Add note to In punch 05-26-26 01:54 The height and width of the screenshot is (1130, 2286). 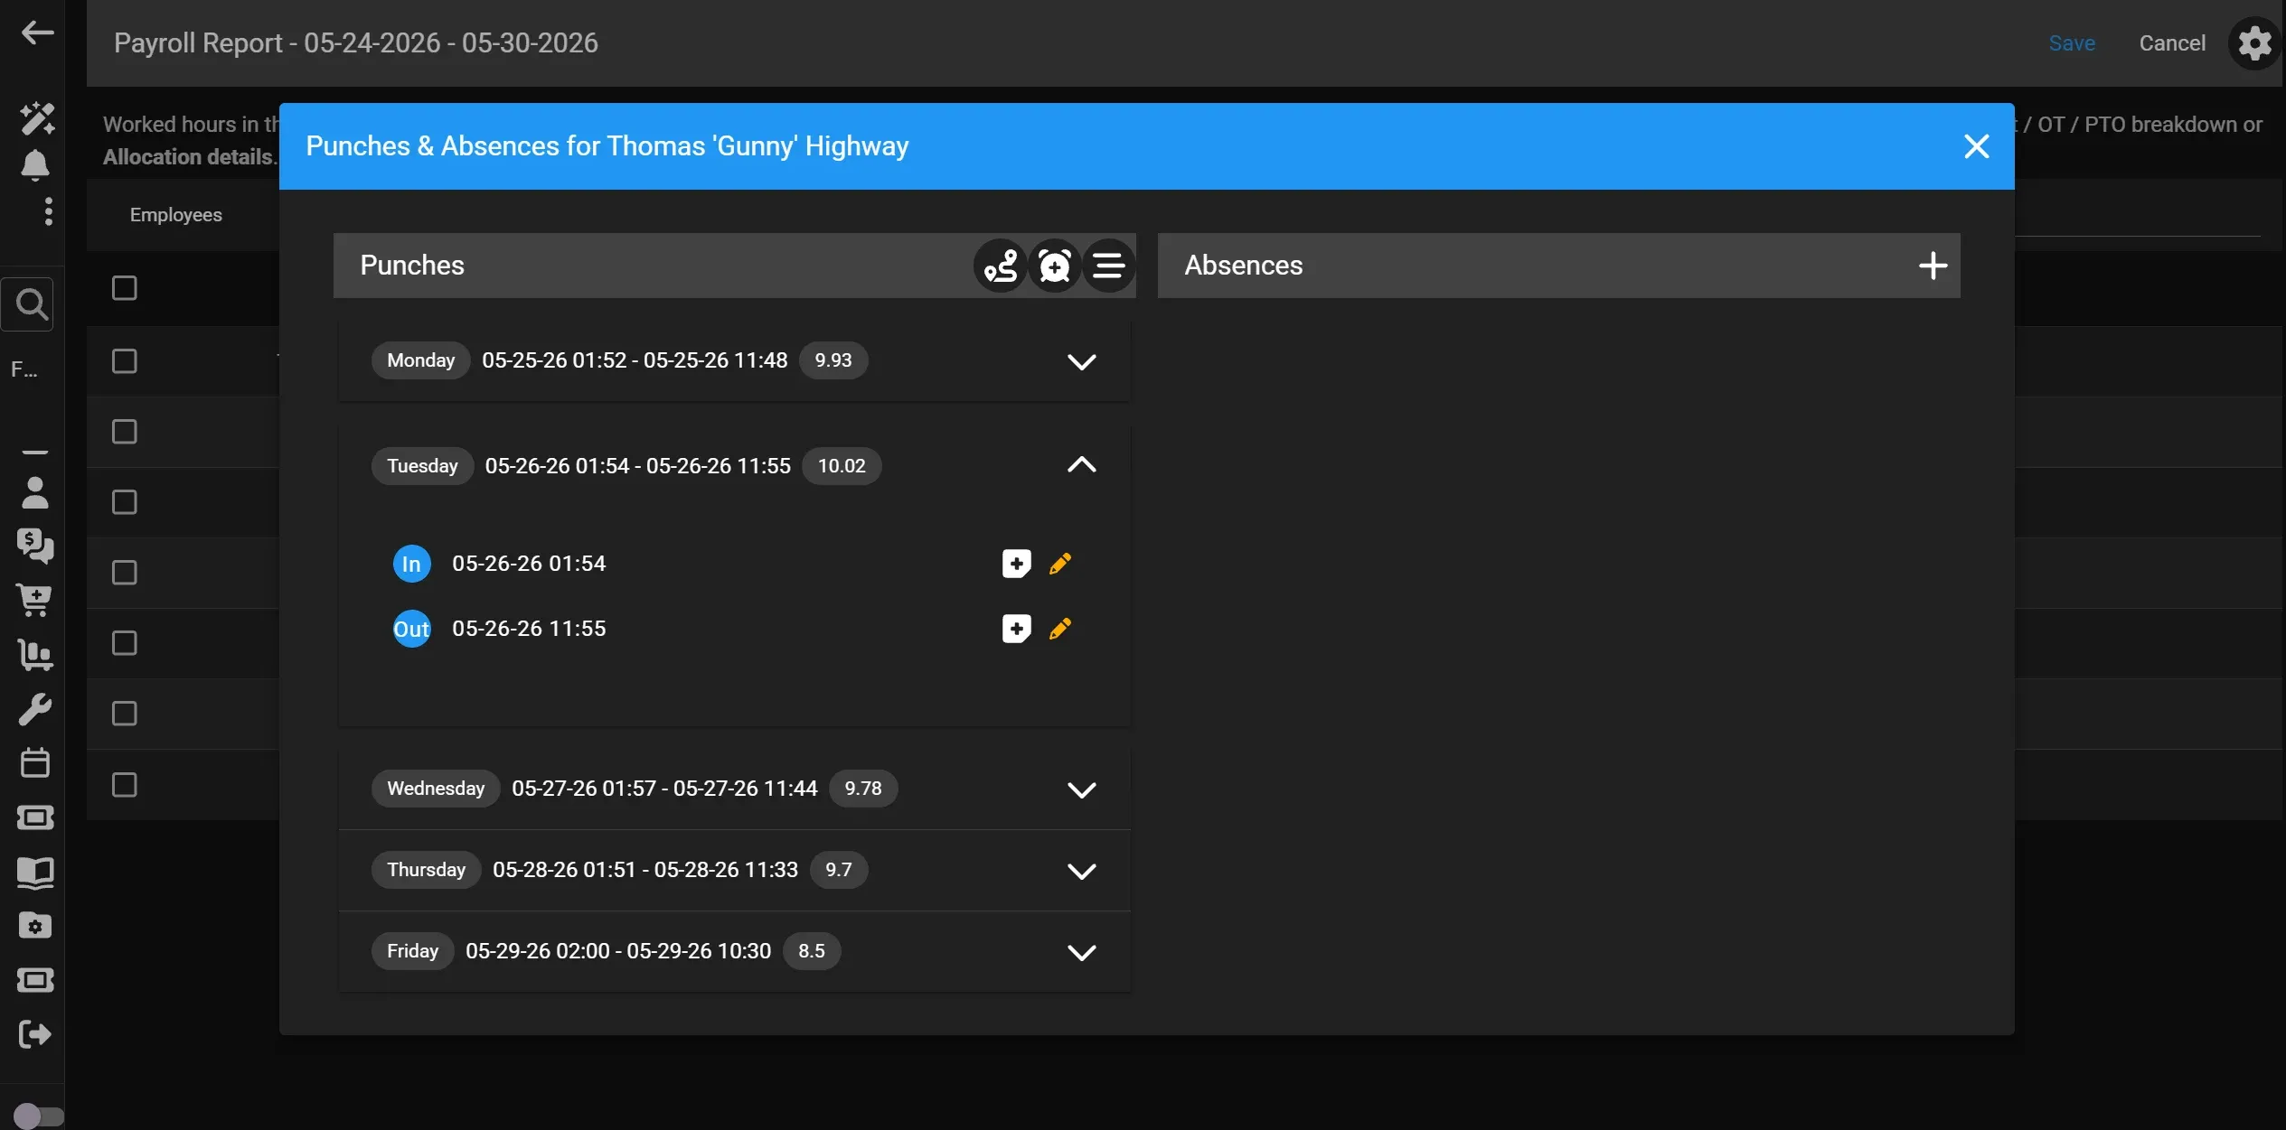[x=1016, y=564]
